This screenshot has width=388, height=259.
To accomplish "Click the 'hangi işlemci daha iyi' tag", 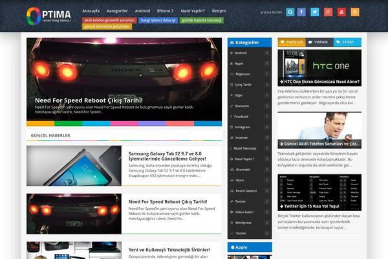I will coord(158,20).
